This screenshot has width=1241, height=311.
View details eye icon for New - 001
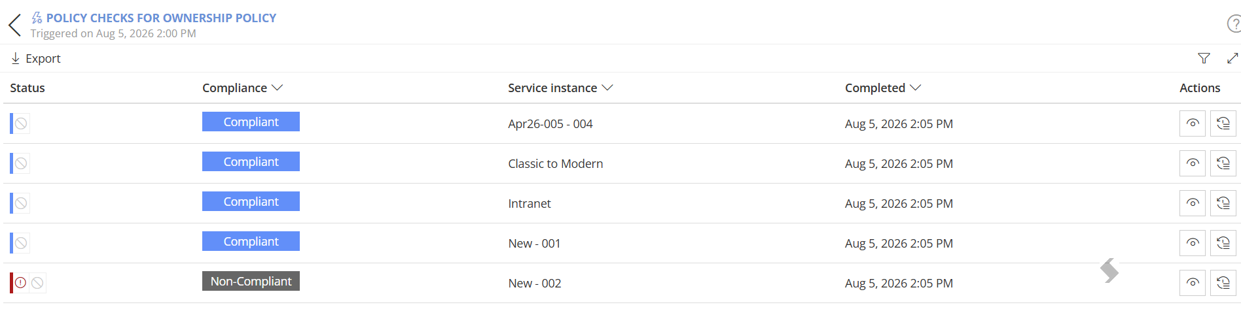click(1193, 243)
